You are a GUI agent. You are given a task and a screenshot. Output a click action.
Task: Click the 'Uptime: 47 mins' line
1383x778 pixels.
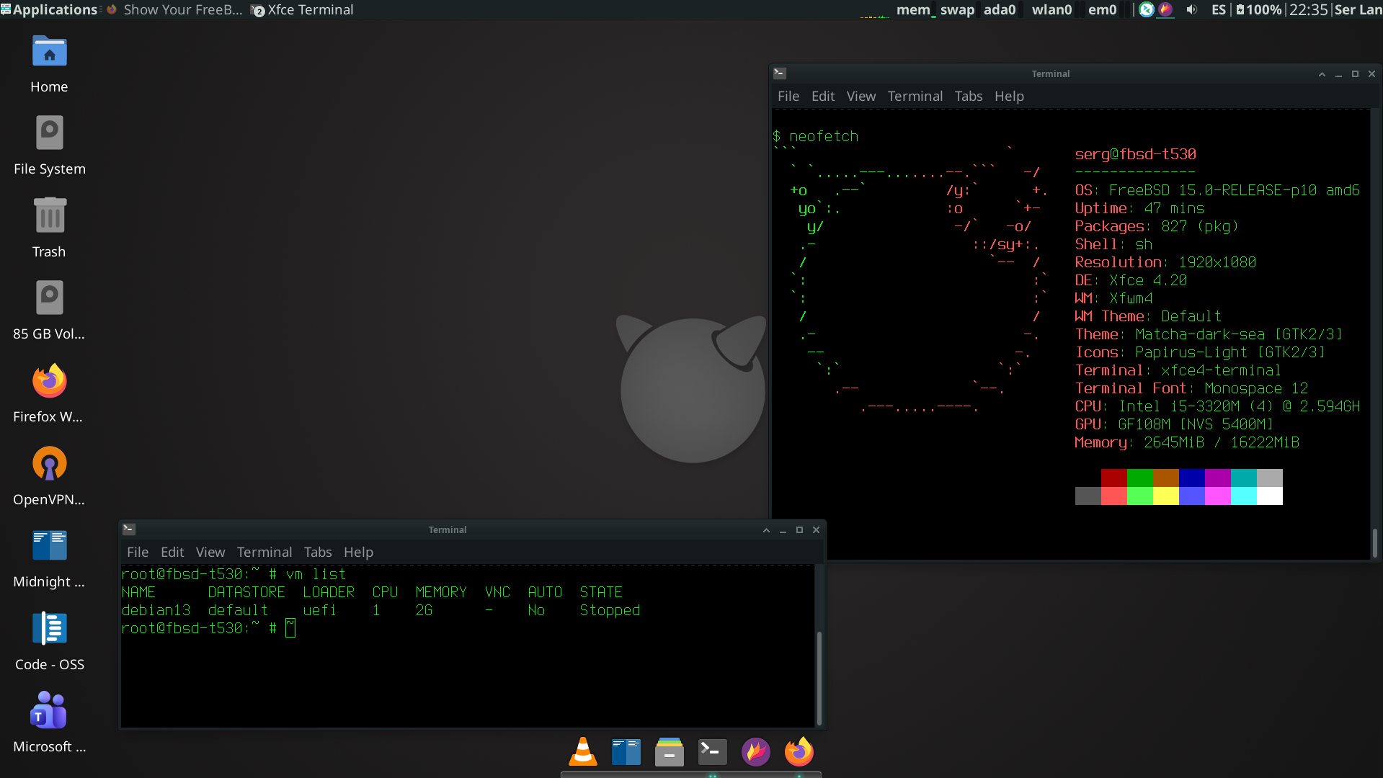coord(1139,208)
